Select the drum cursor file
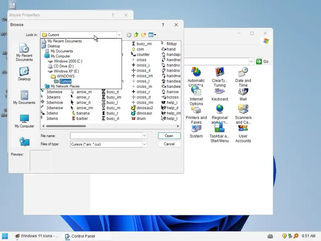The height and width of the screenshot is (241, 321). pyautogui.click(x=139, y=118)
